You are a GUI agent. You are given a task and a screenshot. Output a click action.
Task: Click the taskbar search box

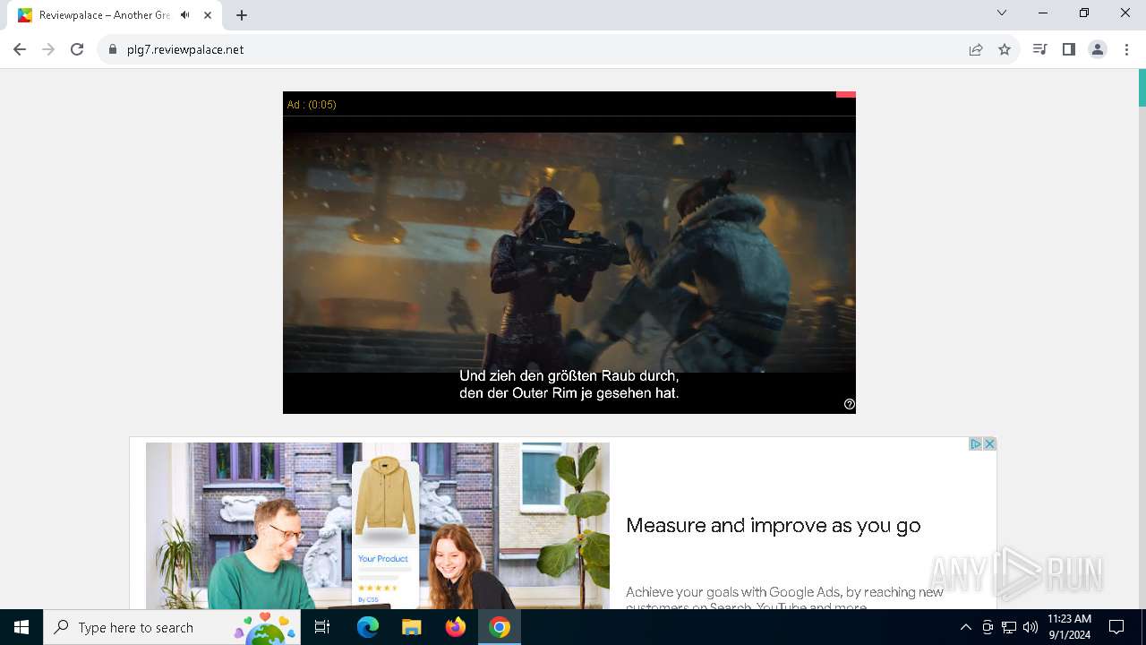click(x=172, y=627)
